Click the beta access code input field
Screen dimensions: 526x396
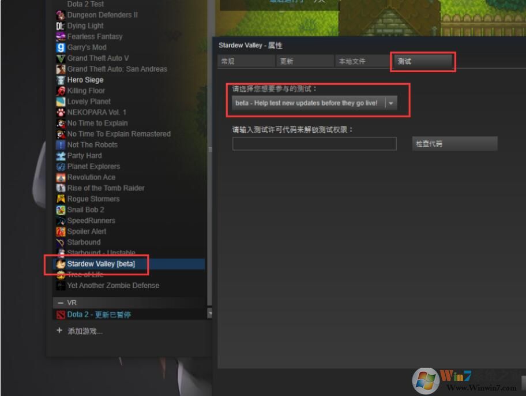314,143
